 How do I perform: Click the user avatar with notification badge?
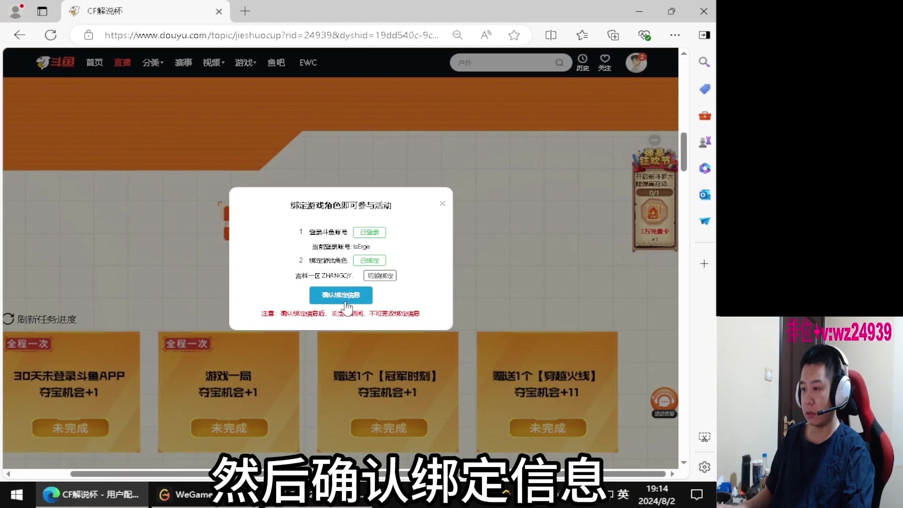pos(636,62)
